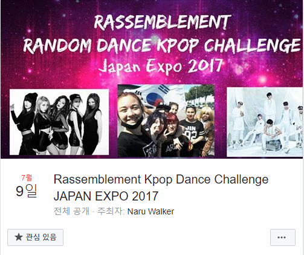Open Naru Walker's host profile link
Screen dimensions: 304x255
[150, 211]
